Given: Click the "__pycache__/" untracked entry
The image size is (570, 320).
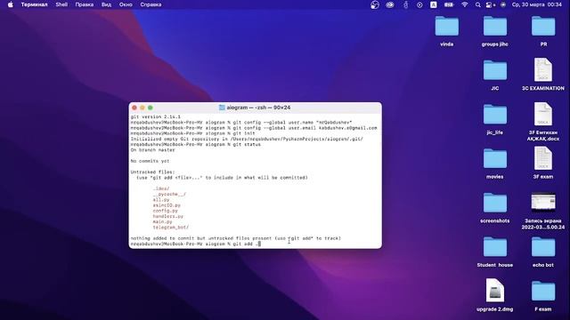Looking at the screenshot, I should pos(169,194).
